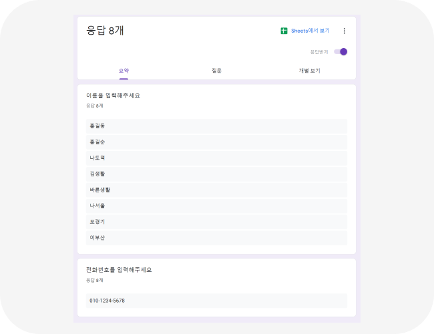Select the 김생활 response row
Image resolution: width=434 pixels, height=334 pixels.
tap(216, 174)
